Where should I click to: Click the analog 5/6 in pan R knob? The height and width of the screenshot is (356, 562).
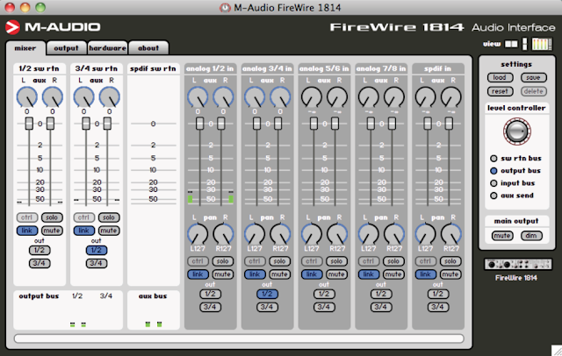pyautogui.click(x=337, y=234)
